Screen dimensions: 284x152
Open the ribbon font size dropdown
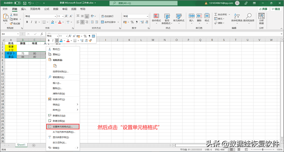63,16
